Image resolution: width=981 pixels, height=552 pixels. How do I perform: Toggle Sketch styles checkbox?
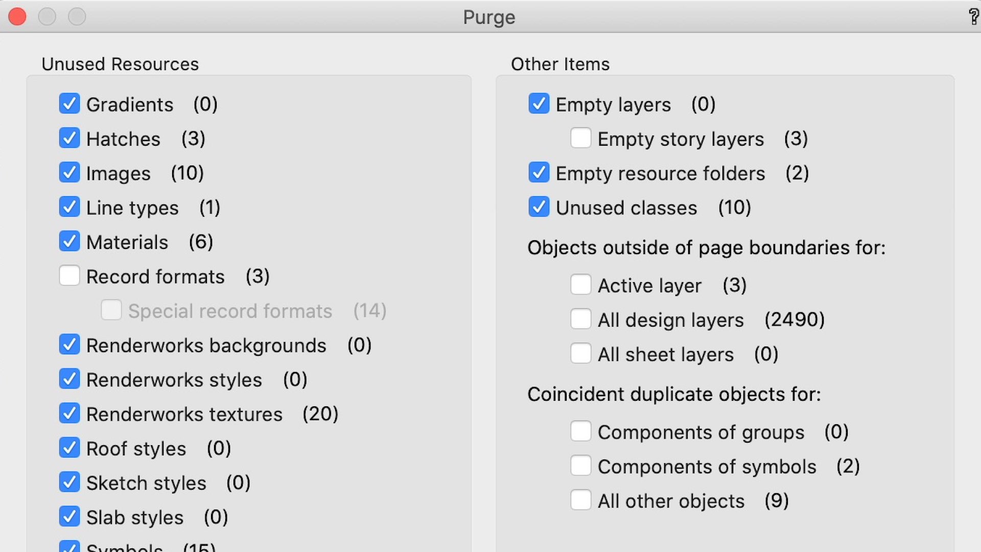(x=69, y=482)
